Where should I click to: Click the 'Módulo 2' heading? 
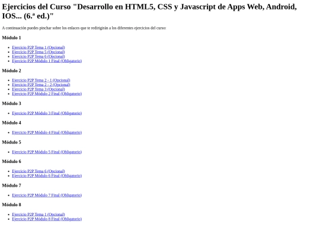tap(12, 71)
